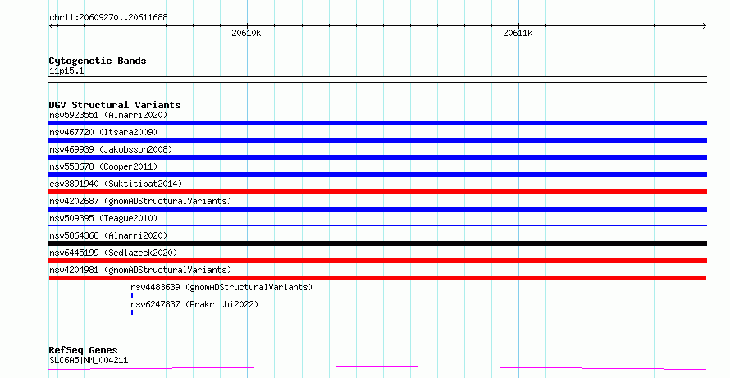Viewport: 730px width, 378px height.
Task: Click the blue bar under nsv467720
Action: [377, 140]
